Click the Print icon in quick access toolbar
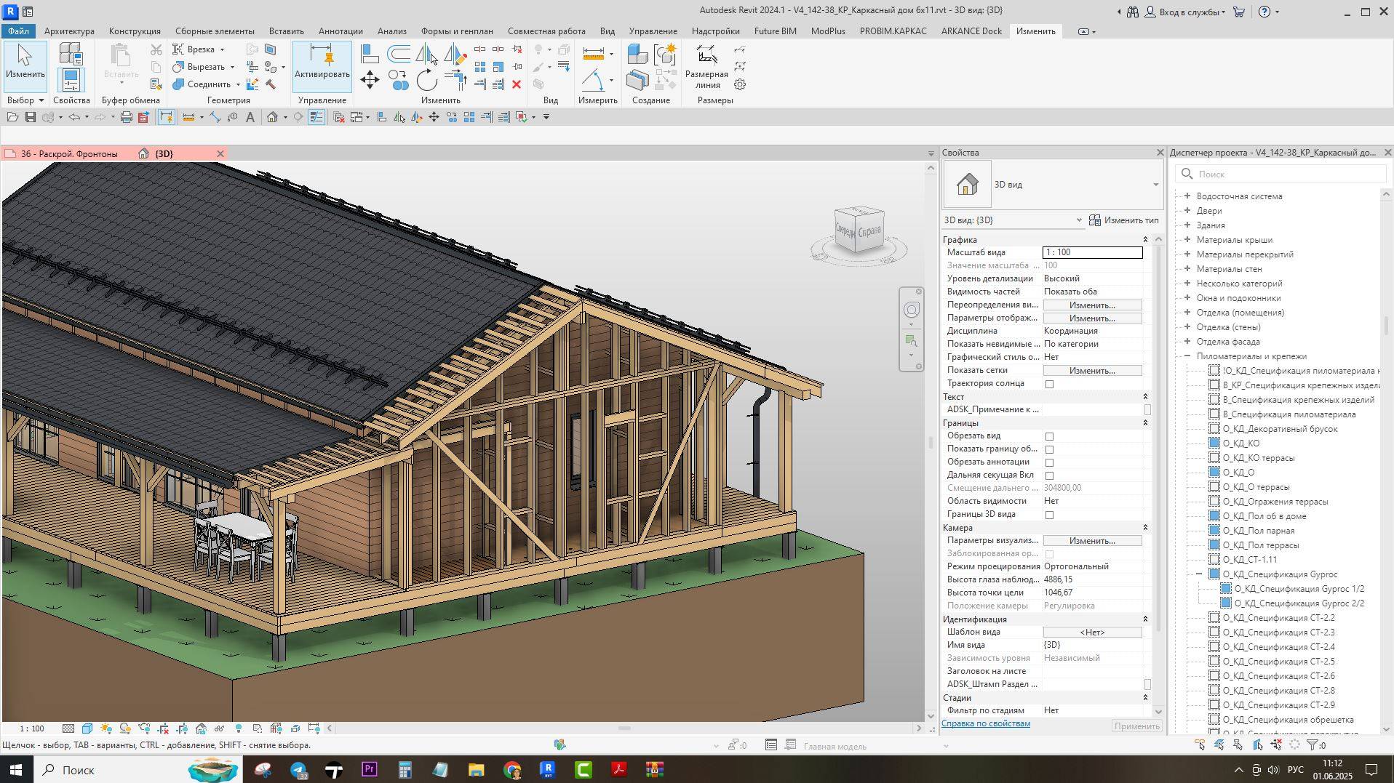 [126, 117]
